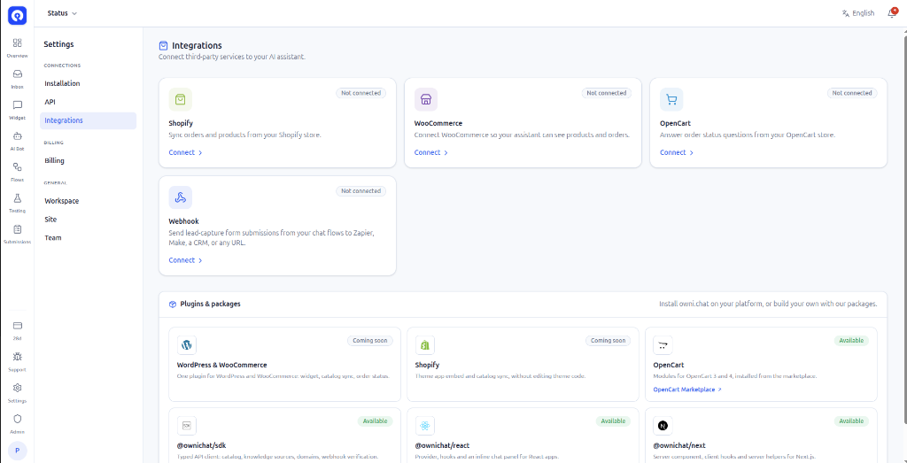907x463 pixels.
Task: Open Overview in the left rail
Action: tap(18, 48)
